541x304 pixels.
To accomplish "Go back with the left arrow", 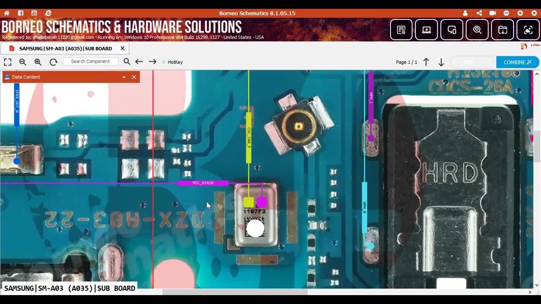I will [x=139, y=62].
